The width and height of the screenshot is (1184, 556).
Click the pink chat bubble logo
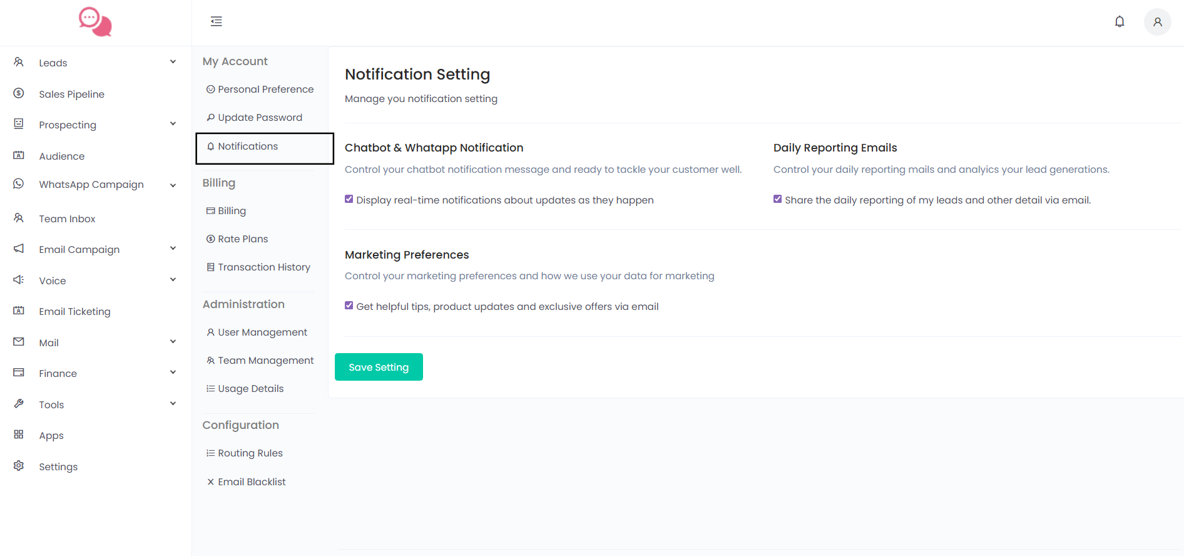(95, 22)
